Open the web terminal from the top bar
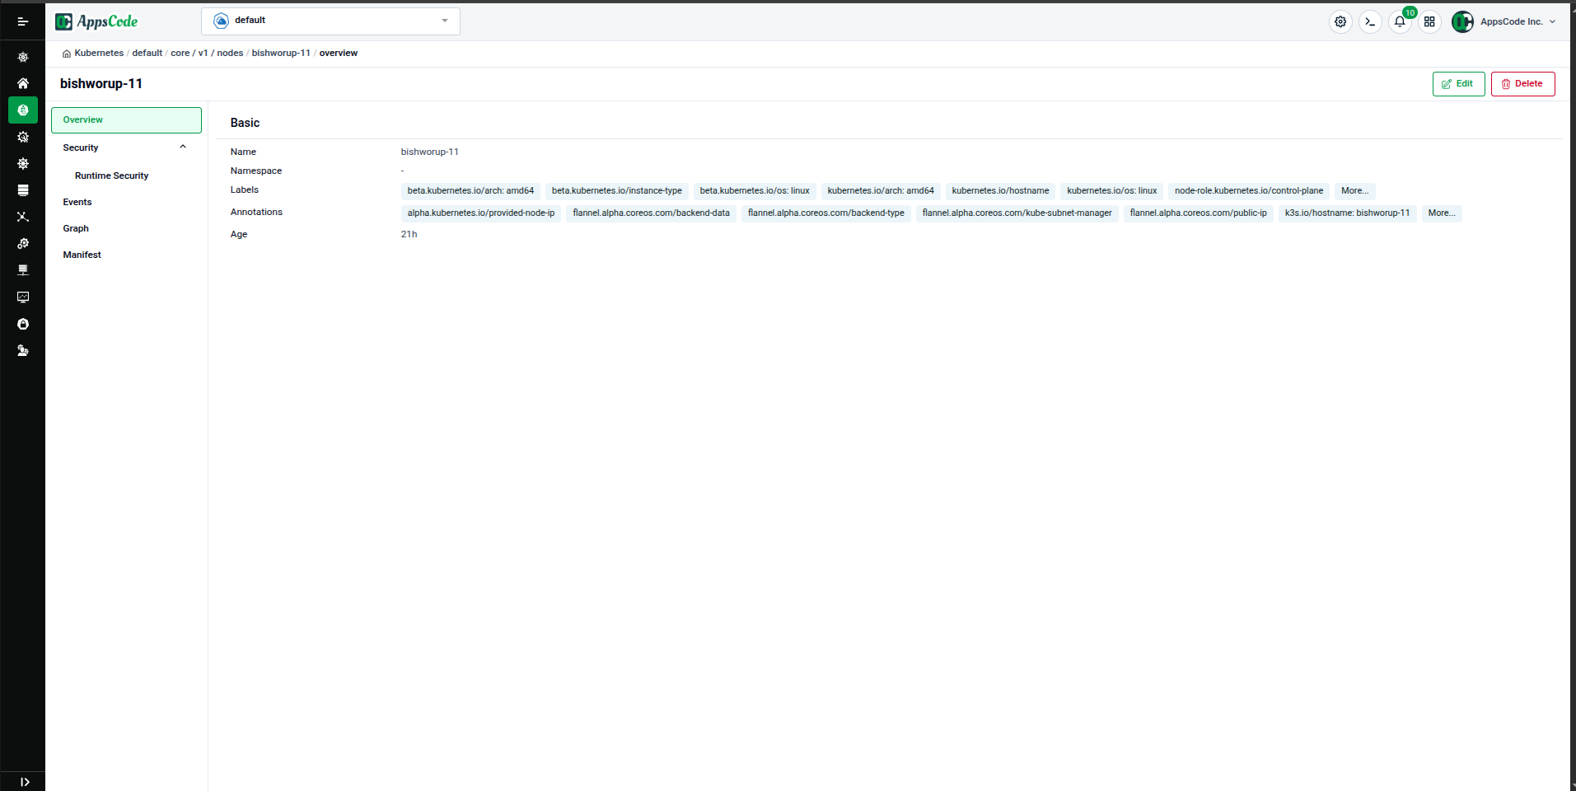 pyautogui.click(x=1369, y=21)
